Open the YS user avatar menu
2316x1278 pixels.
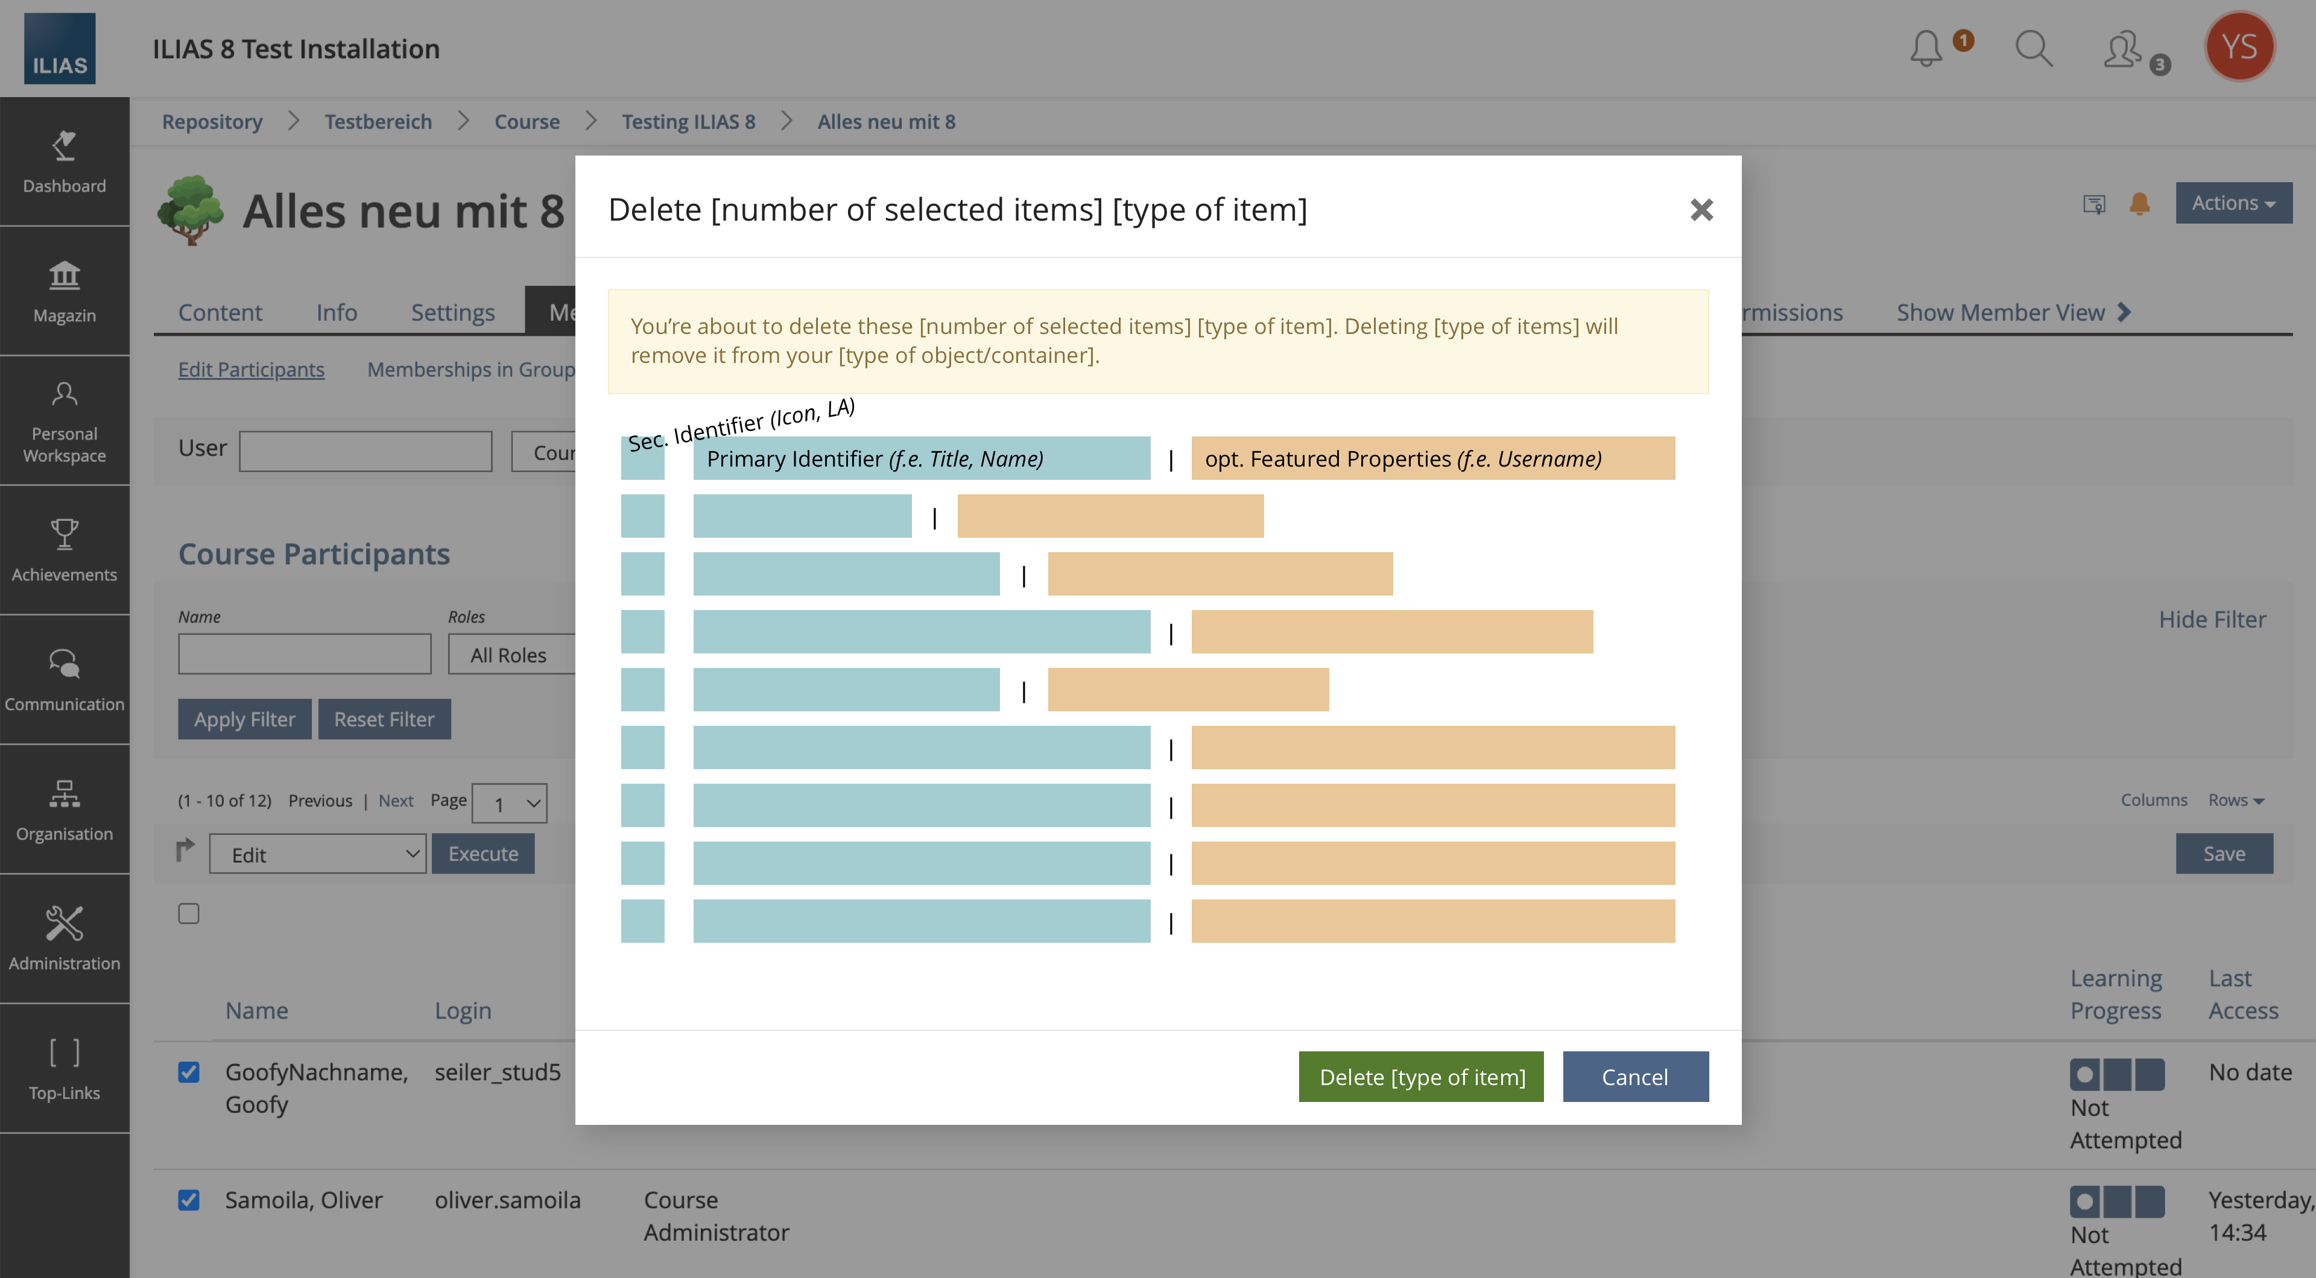tap(2239, 47)
